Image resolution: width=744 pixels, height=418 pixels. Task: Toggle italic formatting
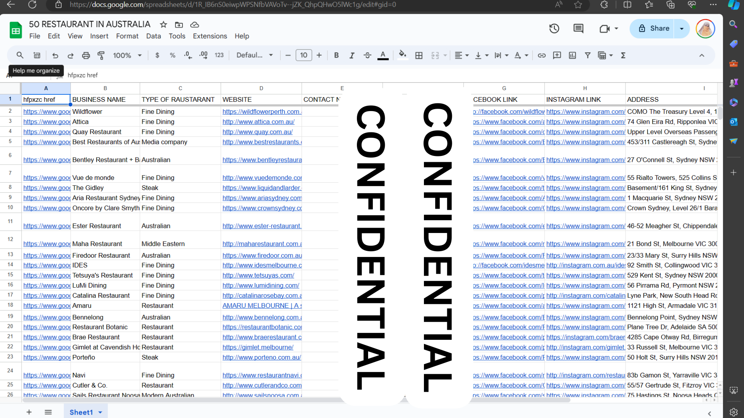(352, 55)
